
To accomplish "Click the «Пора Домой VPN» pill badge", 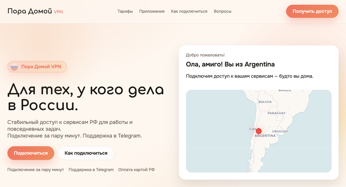I will (x=37, y=66).
